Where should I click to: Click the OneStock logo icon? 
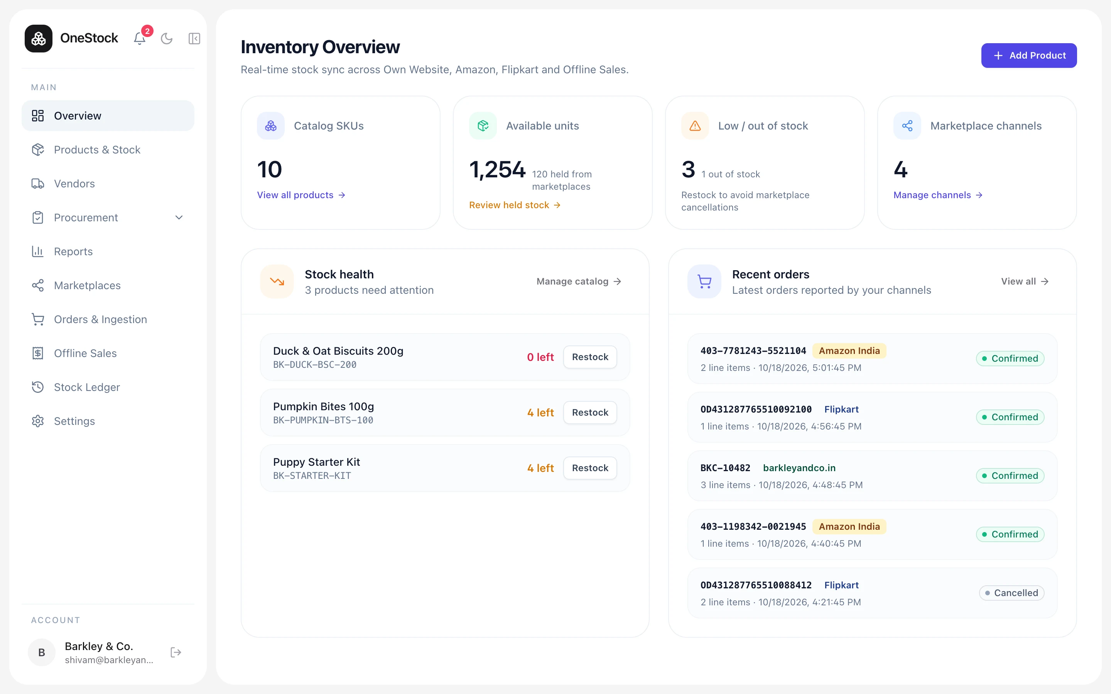39,39
